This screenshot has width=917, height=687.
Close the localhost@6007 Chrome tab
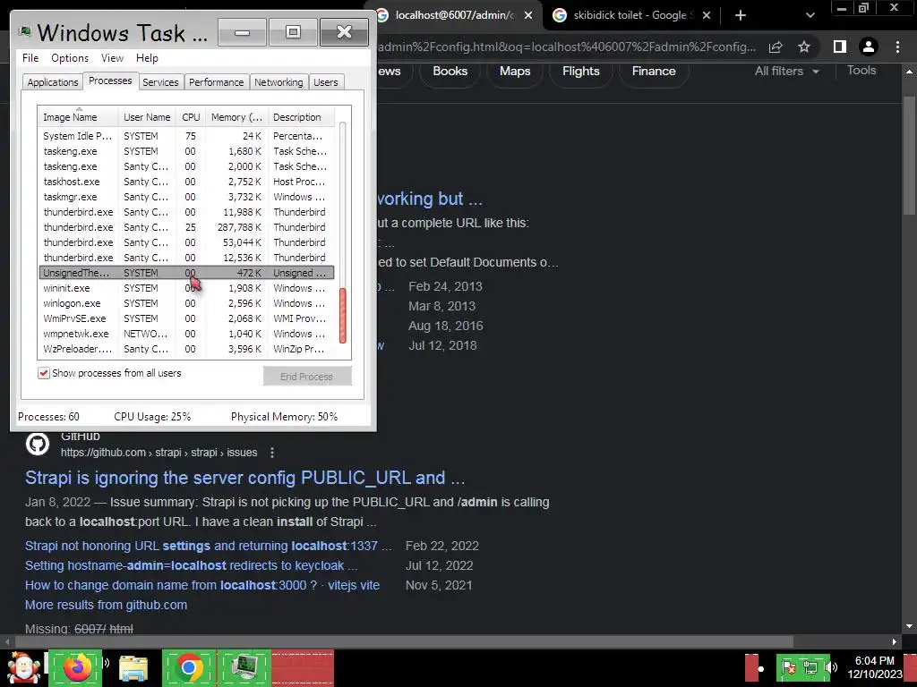[x=528, y=15]
